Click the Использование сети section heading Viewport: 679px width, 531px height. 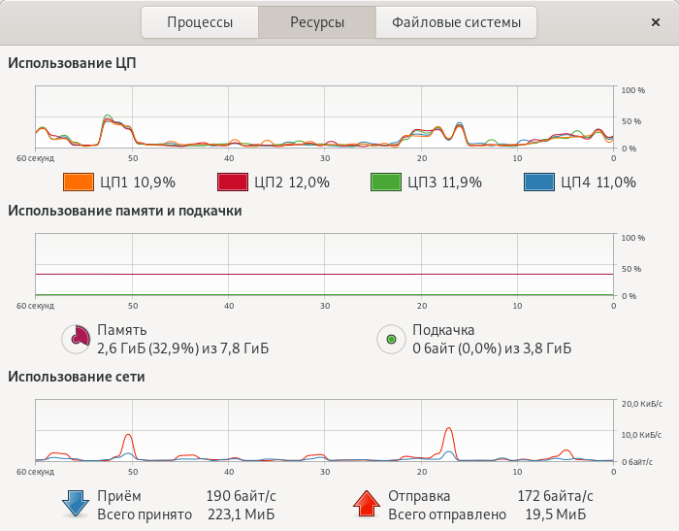[x=77, y=377]
